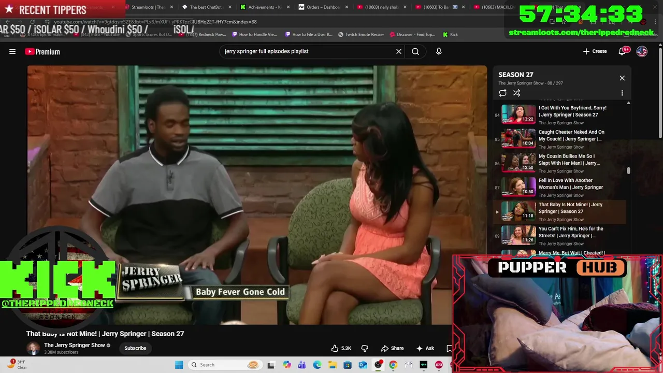Open Microsoft Teams taskbar icon
This screenshot has width=663, height=373.
pos(302,365)
